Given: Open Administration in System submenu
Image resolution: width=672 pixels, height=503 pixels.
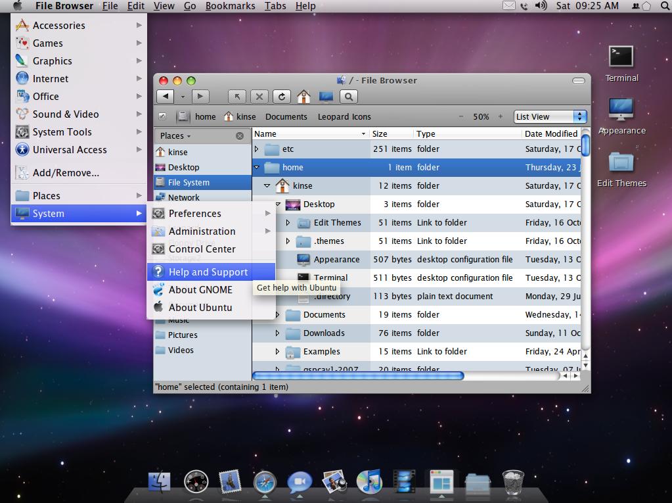Looking at the screenshot, I should (x=212, y=231).
